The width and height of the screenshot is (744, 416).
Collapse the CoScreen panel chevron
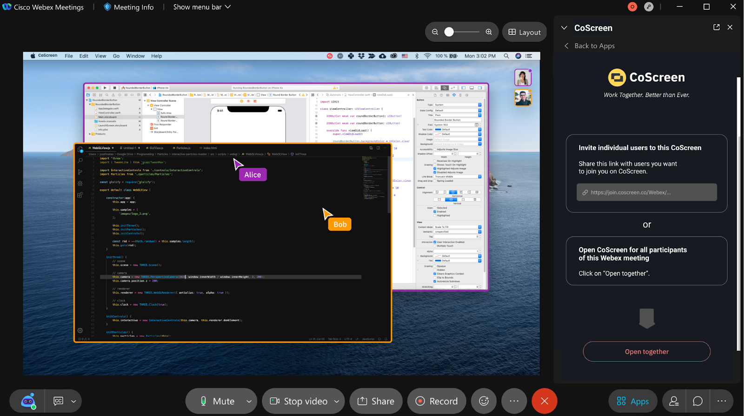[564, 28]
